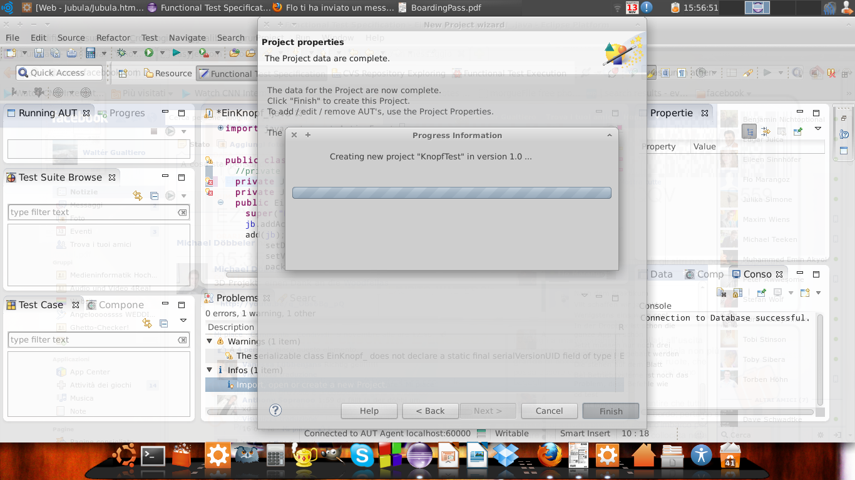Open the File menu
The image size is (855, 480).
[12, 37]
